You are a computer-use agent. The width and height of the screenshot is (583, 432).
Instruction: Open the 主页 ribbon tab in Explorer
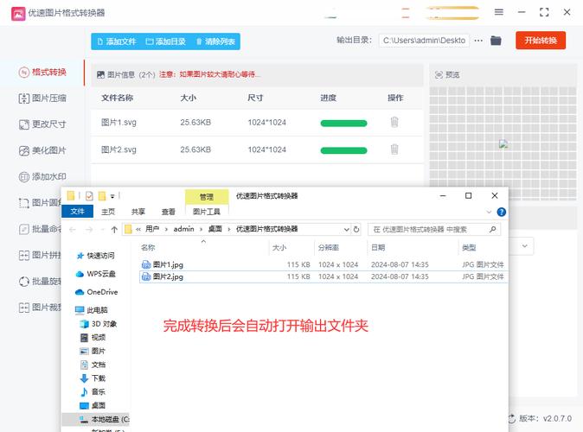click(108, 212)
